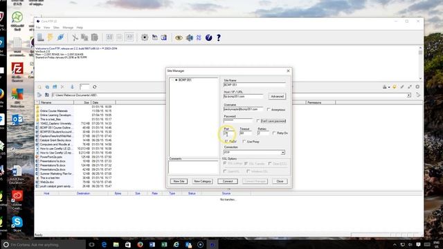Click the Connect button in Site Manager
The image size is (443, 249).
pyautogui.click(x=228, y=181)
